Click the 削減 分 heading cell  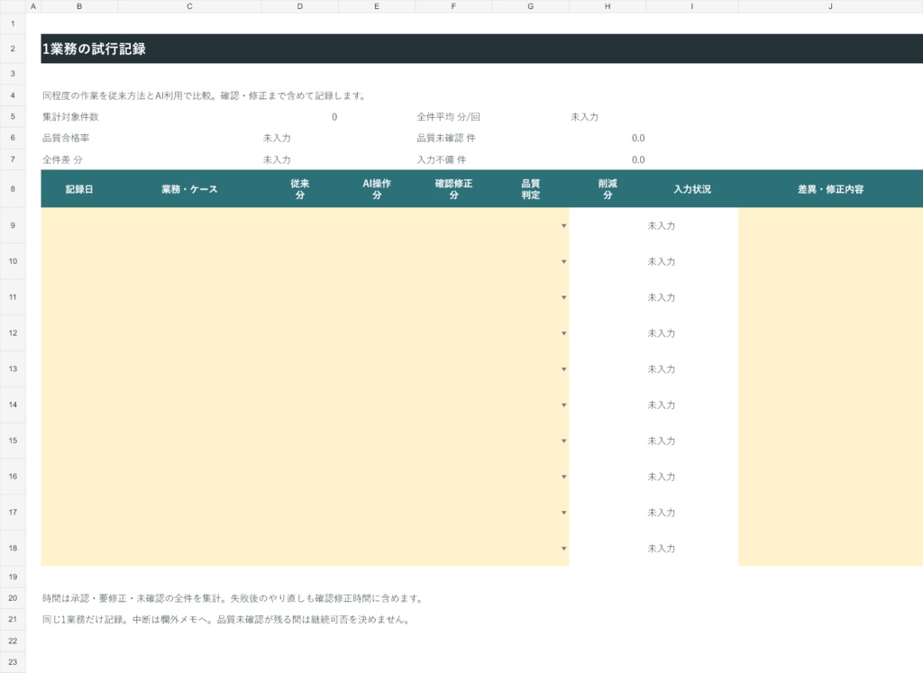(608, 189)
